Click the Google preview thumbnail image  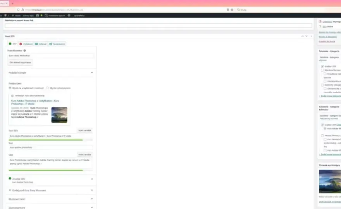(59, 115)
